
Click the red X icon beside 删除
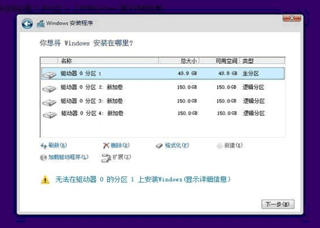coord(106,145)
